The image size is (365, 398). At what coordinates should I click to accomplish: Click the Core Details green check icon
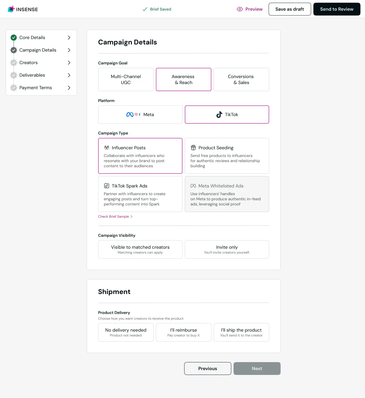tap(14, 38)
